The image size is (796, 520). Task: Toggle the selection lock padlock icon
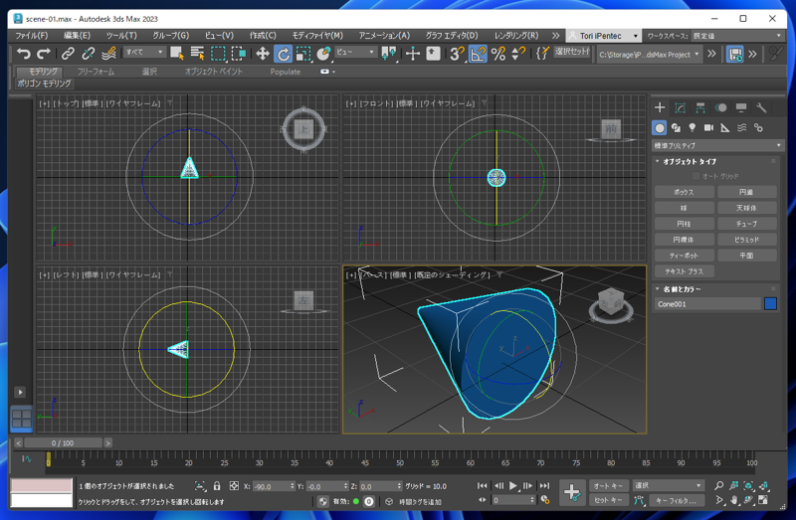pos(217,486)
